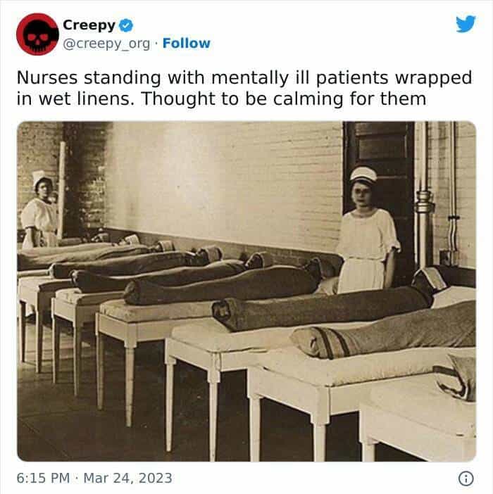Viewport: 493px width, 494px height.
Task: Open the 6:15 PM timestamp
Action: (x=43, y=478)
